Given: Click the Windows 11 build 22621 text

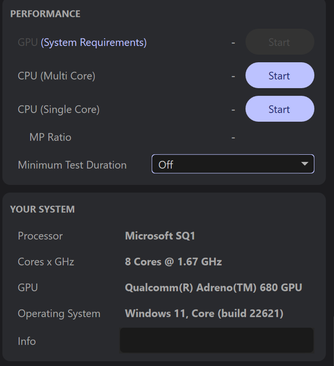Looking at the screenshot, I should tap(204, 314).
